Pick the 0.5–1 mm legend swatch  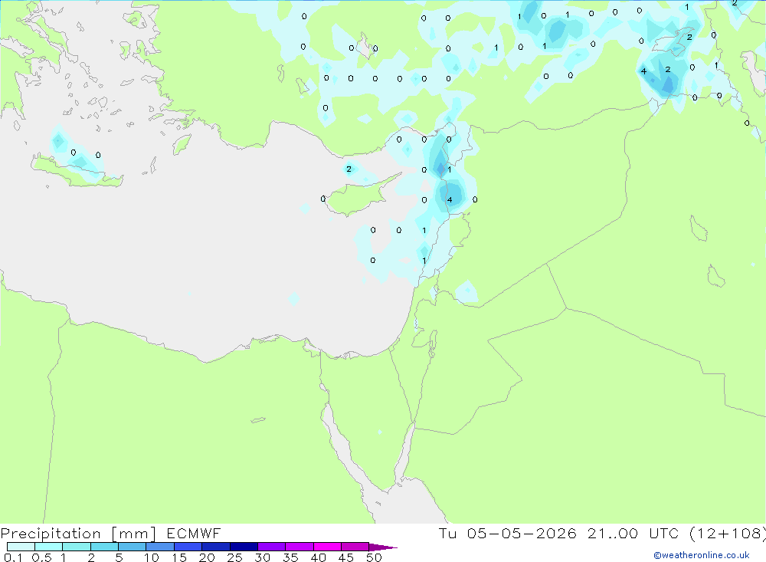click(x=48, y=547)
